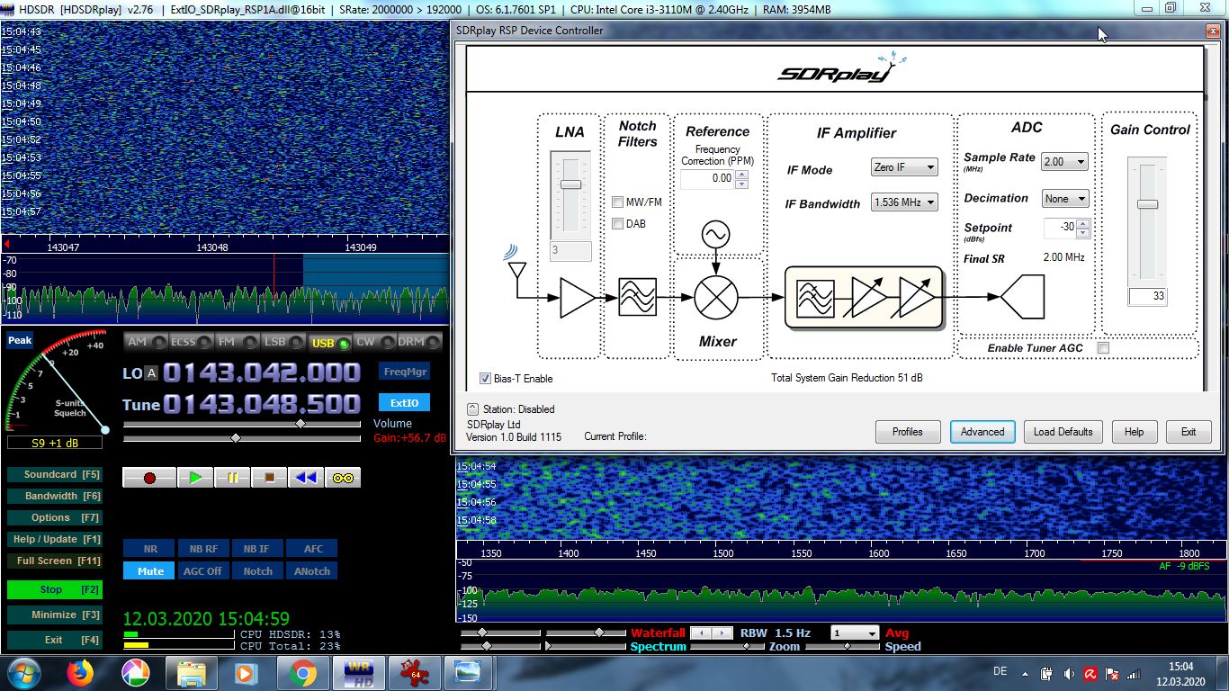The width and height of the screenshot is (1229, 691).
Task: Launch Google Chrome from the taskbar
Action: tap(302, 673)
